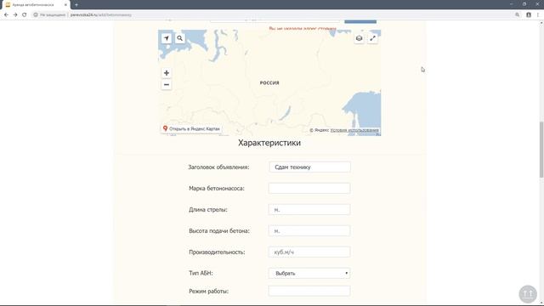The height and width of the screenshot is (306, 544).
Task: Click the Режим работы input field
Action: coord(309,291)
